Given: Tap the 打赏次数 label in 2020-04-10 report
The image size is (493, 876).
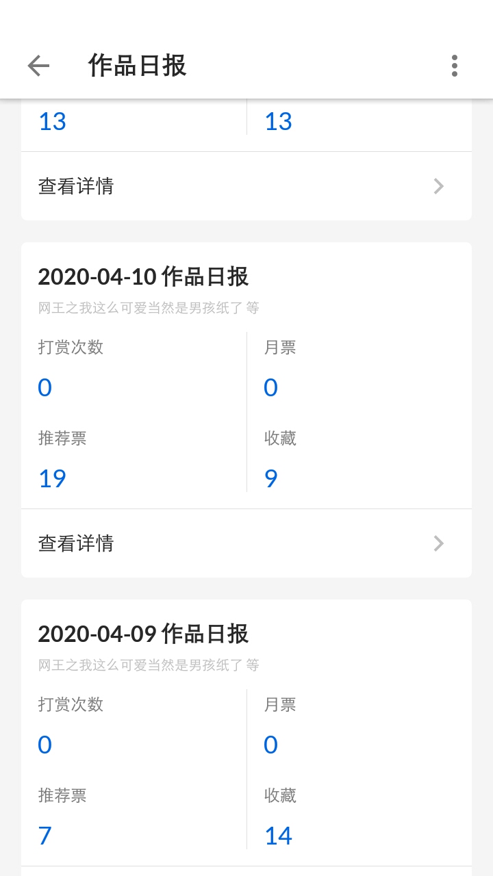Looking at the screenshot, I should [x=71, y=347].
